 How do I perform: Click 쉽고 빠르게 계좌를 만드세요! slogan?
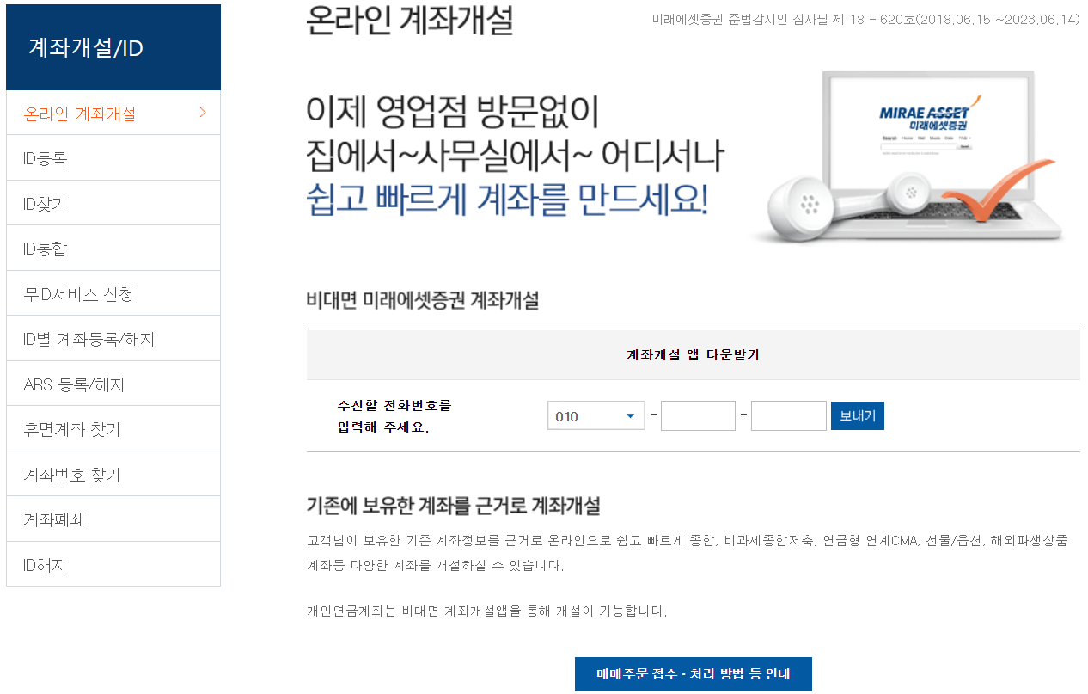(x=507, y=200)
